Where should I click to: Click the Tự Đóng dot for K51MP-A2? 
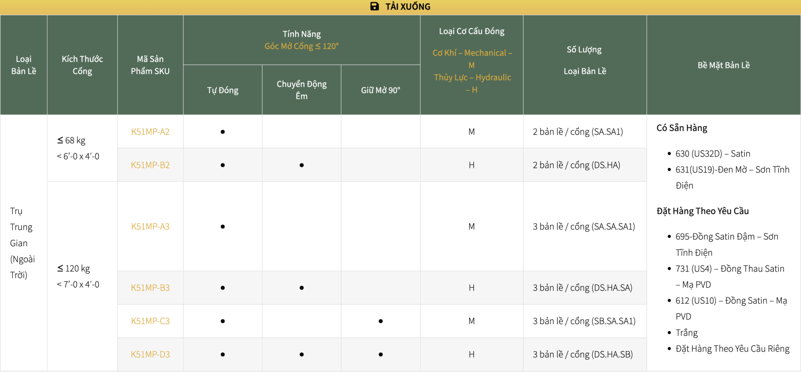click(223, 132)
